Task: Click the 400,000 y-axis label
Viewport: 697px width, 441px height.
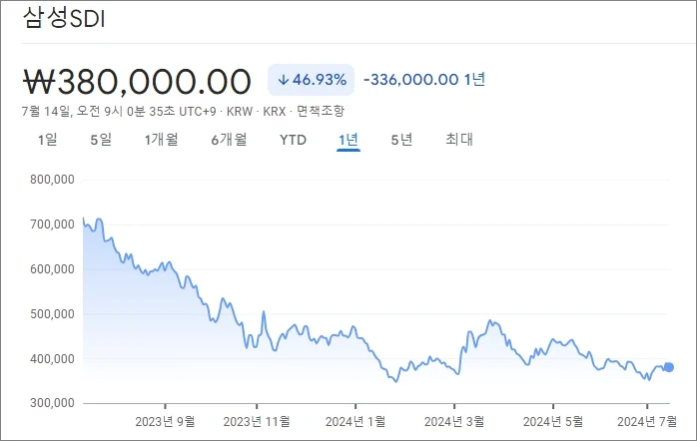Action: pyautogui.click(x=52, y=359)
